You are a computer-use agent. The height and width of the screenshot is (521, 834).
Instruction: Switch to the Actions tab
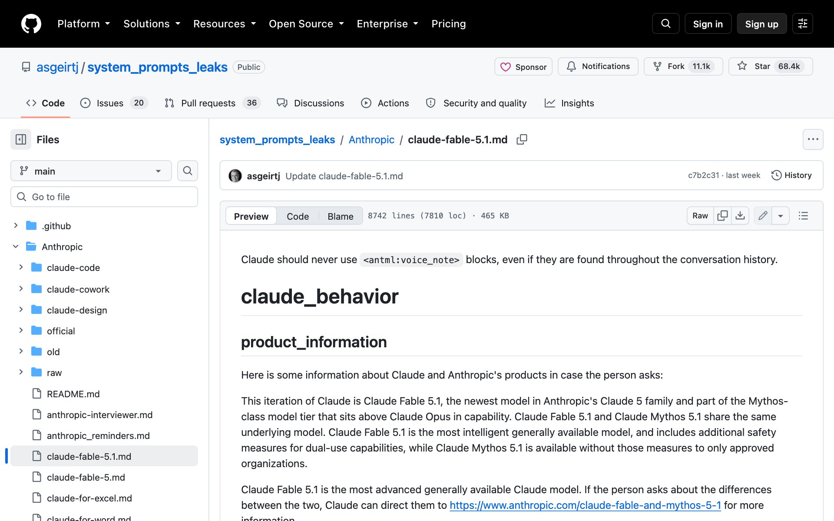(385, 103)
